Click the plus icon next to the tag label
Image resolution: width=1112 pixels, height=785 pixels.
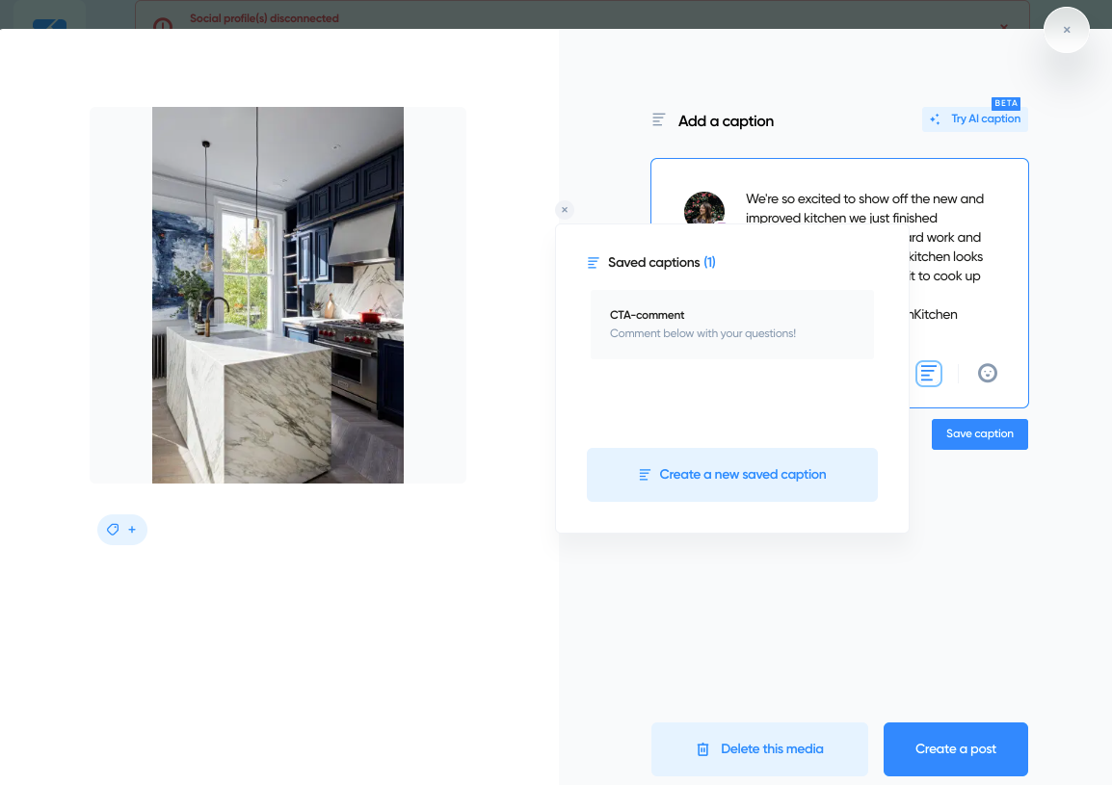tap(130, 529)
